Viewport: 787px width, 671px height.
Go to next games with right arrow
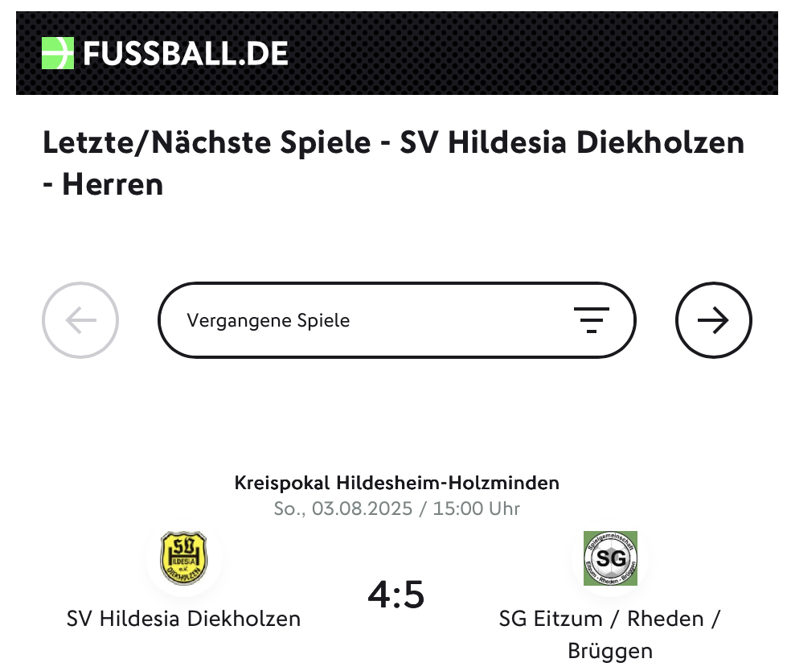click(x=714, y=320)
